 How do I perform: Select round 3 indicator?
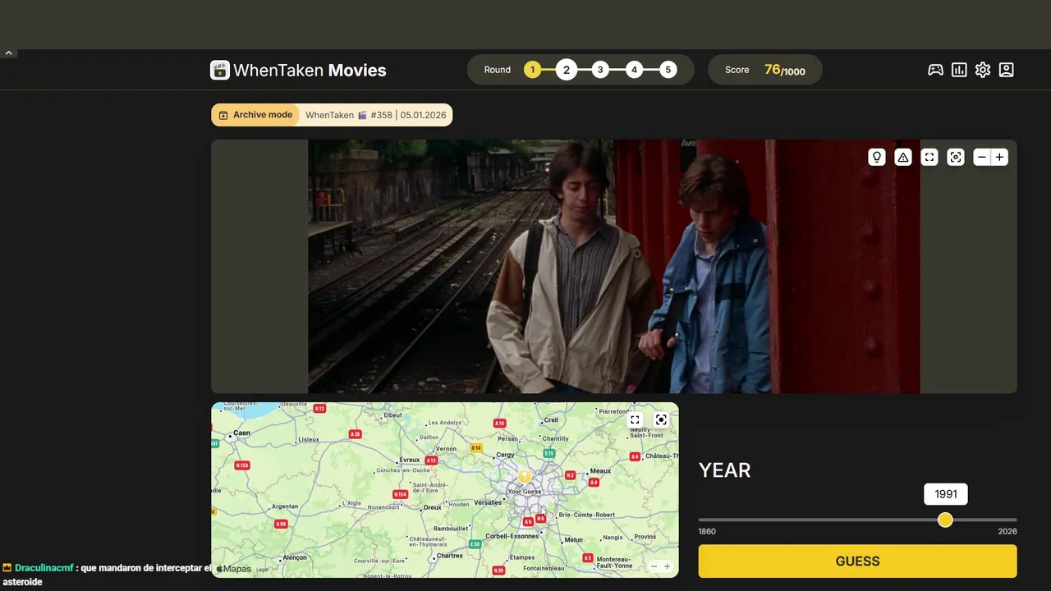coord(600,70)
